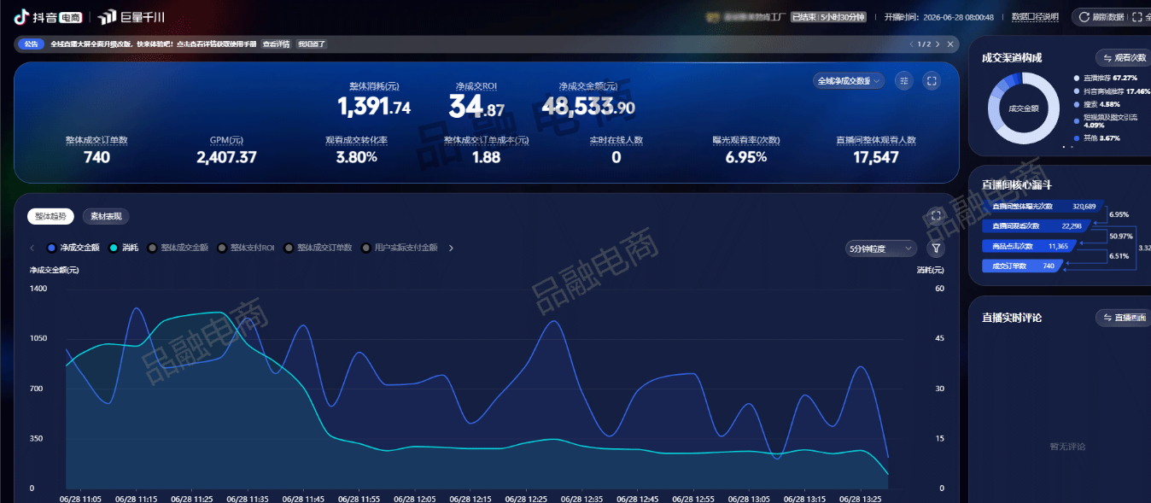Click the 成交金额 donut chart
Screen dimensions: 1151x503
pos(1023,108)
